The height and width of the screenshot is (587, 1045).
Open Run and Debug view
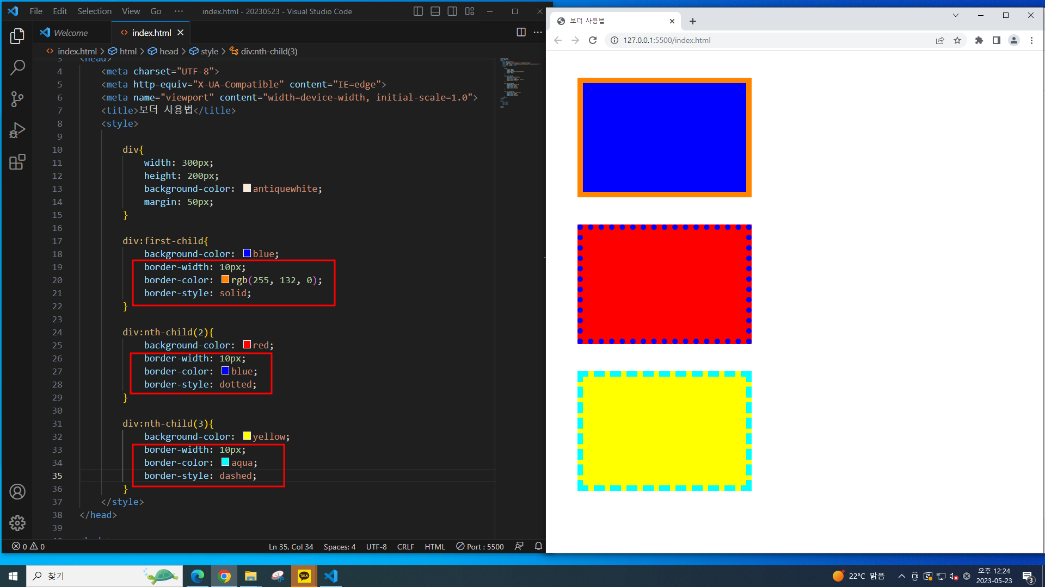coord(17,130)
